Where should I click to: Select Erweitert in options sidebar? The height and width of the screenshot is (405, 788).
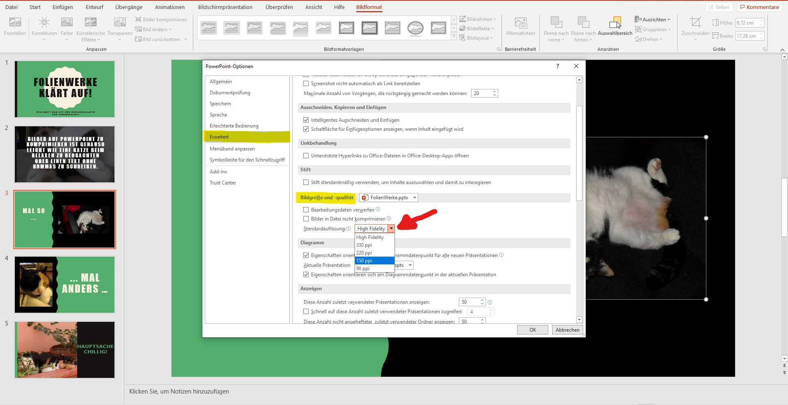click(247, 137)
